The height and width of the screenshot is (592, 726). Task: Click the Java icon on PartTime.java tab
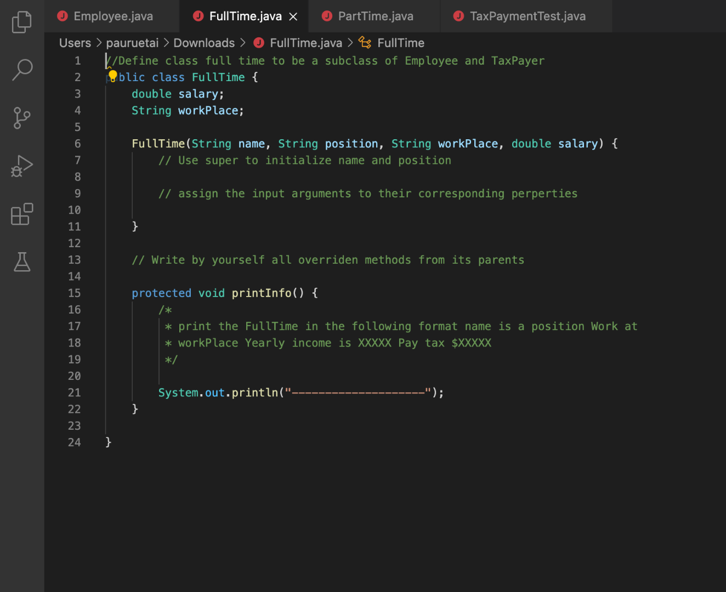[327, 16]
